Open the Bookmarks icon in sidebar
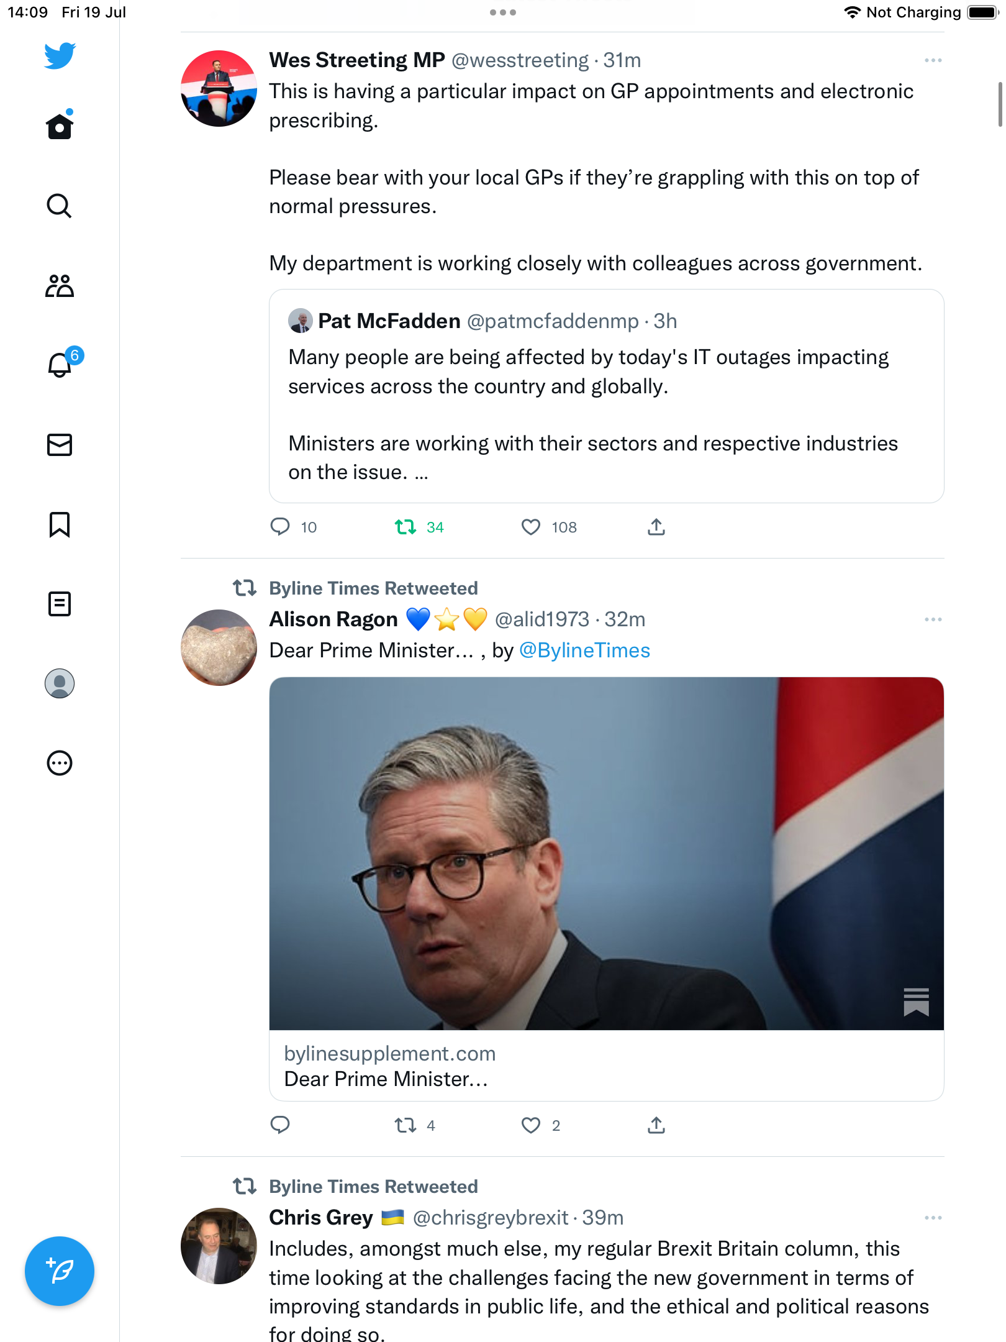 point(60,524)
